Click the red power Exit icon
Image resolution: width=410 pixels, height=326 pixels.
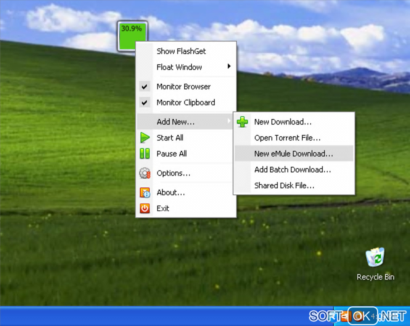point(145,208)
